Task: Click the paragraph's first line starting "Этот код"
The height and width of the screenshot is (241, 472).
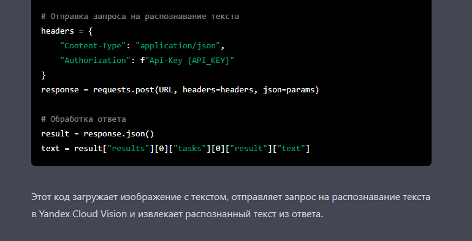Action: (x=231, y=198)
